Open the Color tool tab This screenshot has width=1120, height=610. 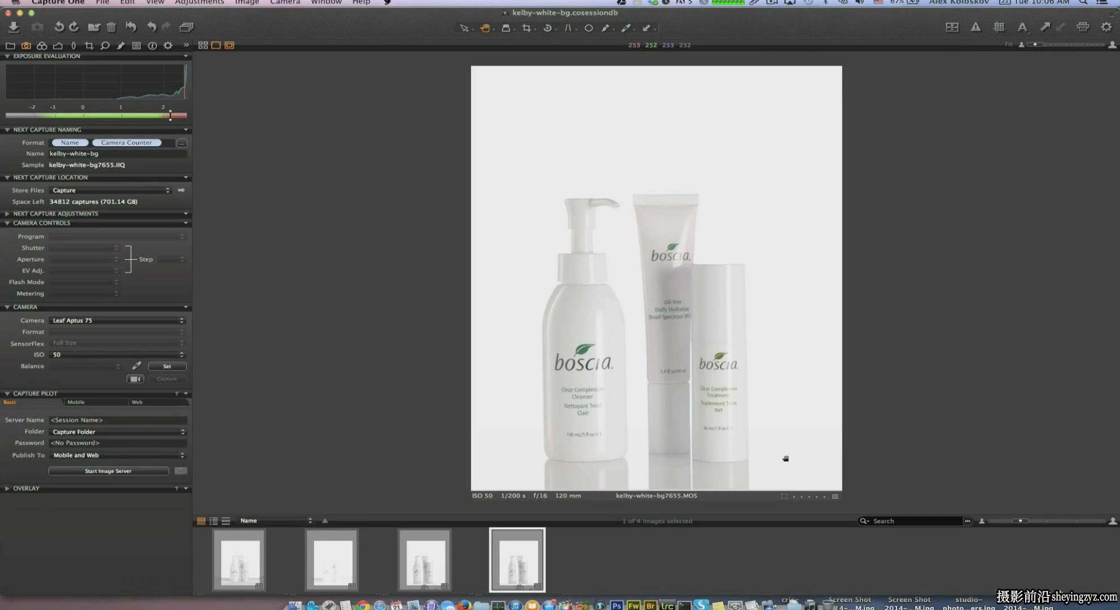click(42, 46)
